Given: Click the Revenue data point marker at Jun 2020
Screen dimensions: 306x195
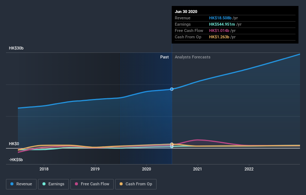Looking at the screenshot, I should coord(172,89).
